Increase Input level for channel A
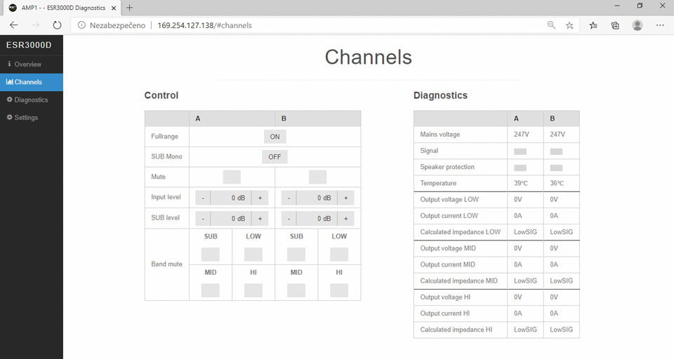The width and height of the screenshot is (674, 359). coord(260,198)
